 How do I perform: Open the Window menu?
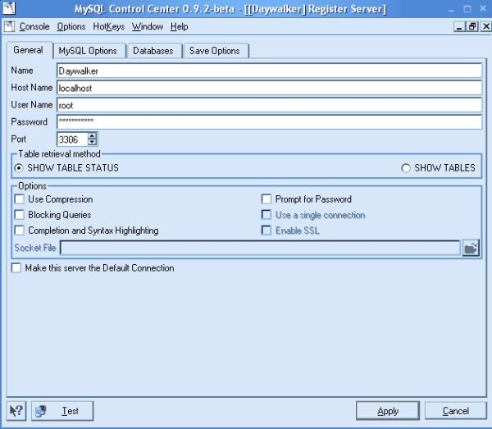(x=148, y=27)
